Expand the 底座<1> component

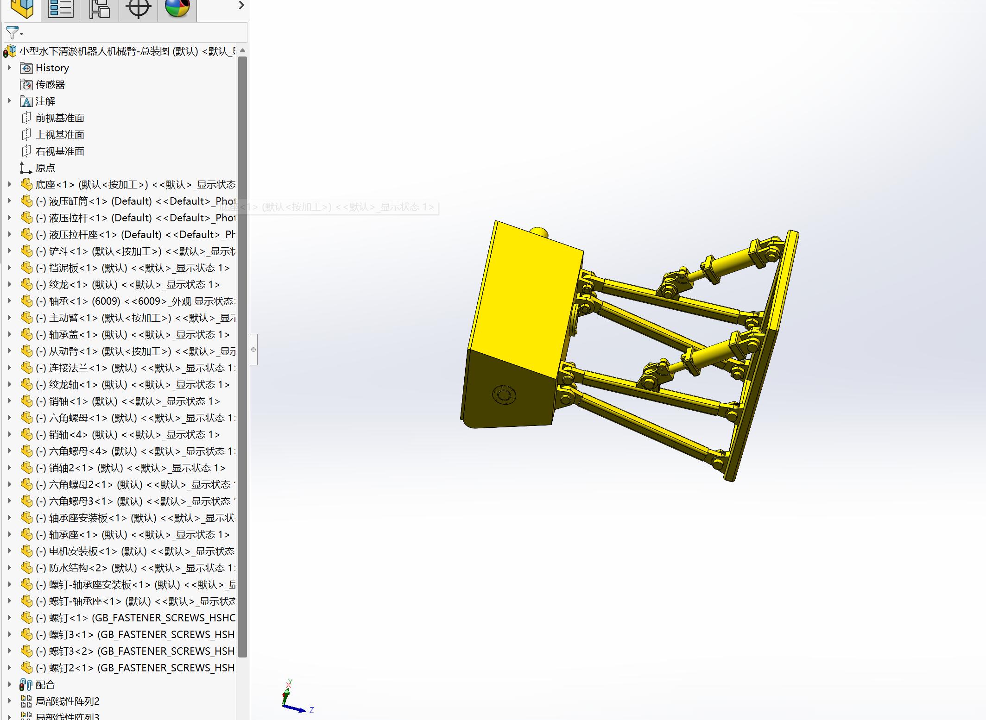[x=9, y=184]
